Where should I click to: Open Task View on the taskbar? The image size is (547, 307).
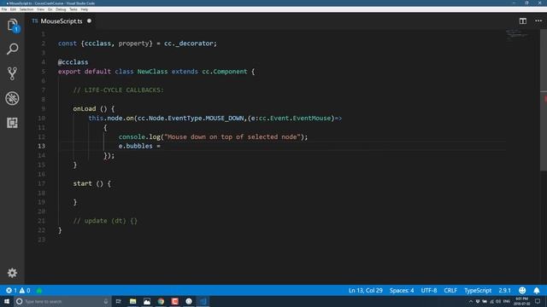point(118,301)
